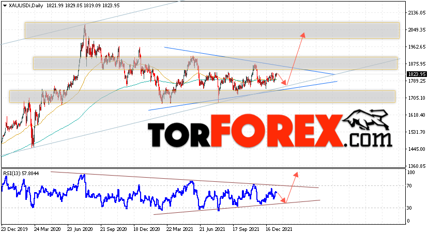Select the lower gray support zone near 1705.10
This screenshot has height=235, width=429.
coord(202,97)
